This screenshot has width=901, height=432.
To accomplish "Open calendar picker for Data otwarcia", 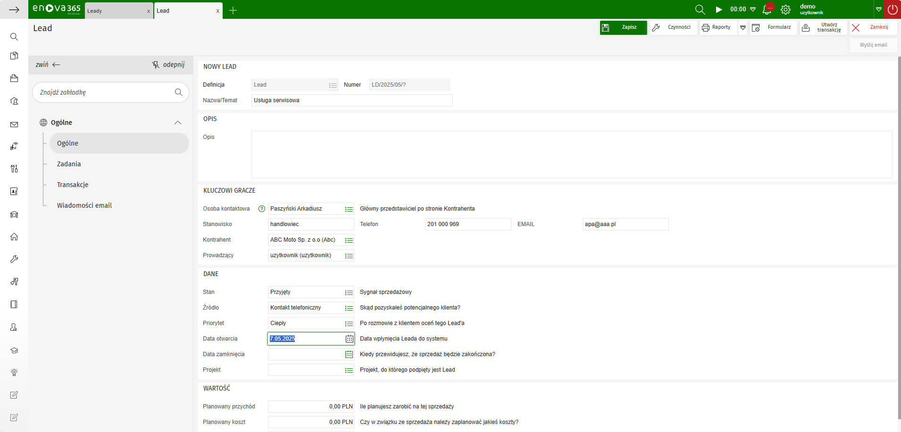I will (349, 339).
